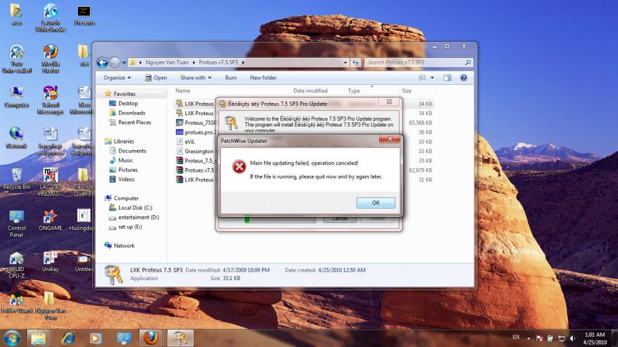Image resolution: width=618 pixels, height=347 pixels.
Task: Open the recent locations dropdown arrow
Action: (124, 63)
